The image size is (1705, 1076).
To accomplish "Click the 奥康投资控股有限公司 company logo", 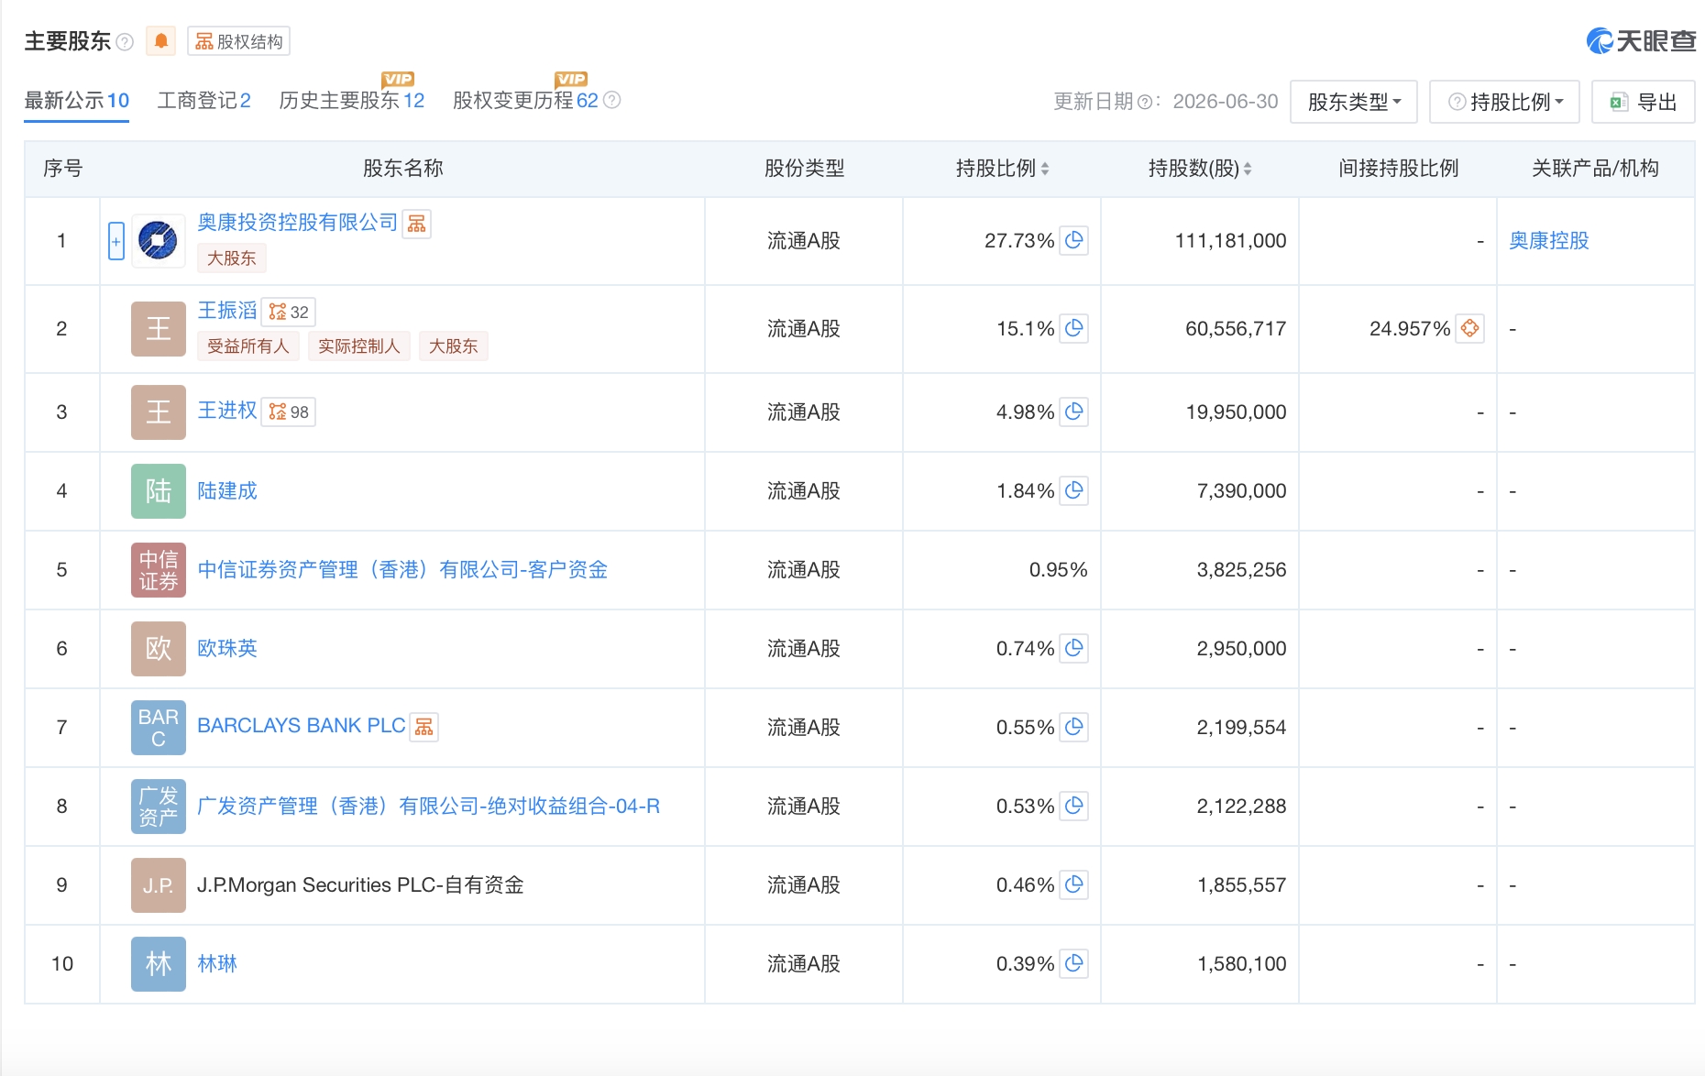I will 159,241.
